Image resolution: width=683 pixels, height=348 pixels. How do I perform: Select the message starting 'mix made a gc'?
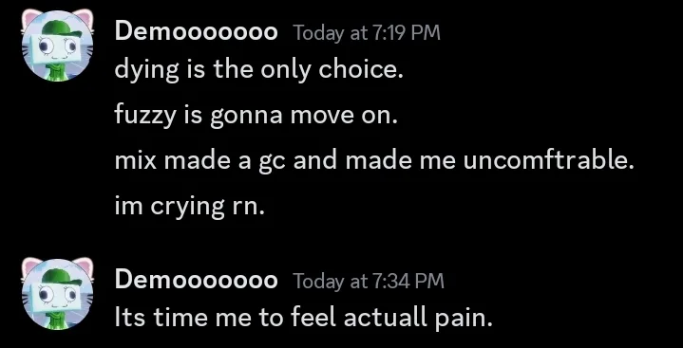pos(374,160)
